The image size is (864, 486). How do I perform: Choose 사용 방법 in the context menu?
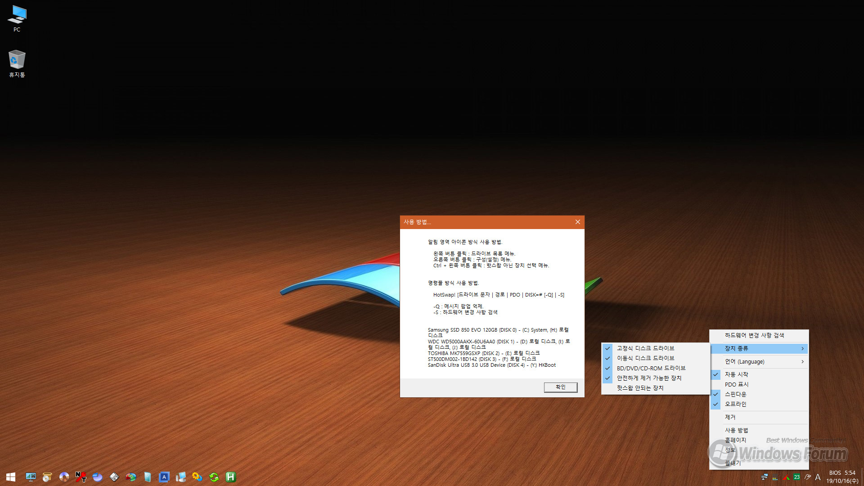click(x=759, y=430)
